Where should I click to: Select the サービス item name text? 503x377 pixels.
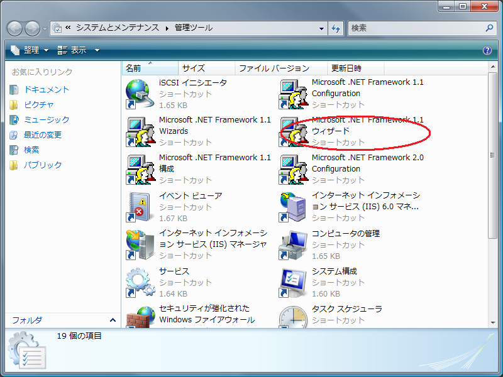[174, 271]
